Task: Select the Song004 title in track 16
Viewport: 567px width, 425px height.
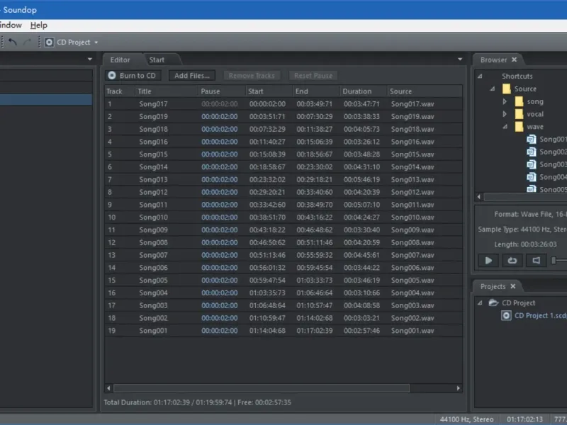Action: [153, 293]
